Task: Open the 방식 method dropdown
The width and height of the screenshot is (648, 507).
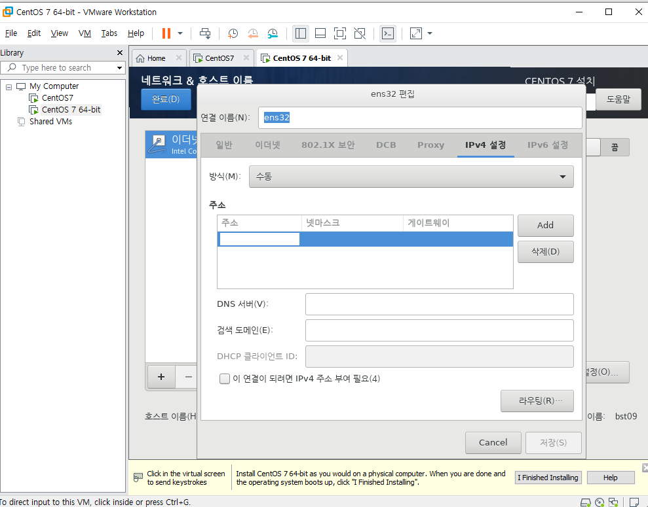Action: pos(411,177)
